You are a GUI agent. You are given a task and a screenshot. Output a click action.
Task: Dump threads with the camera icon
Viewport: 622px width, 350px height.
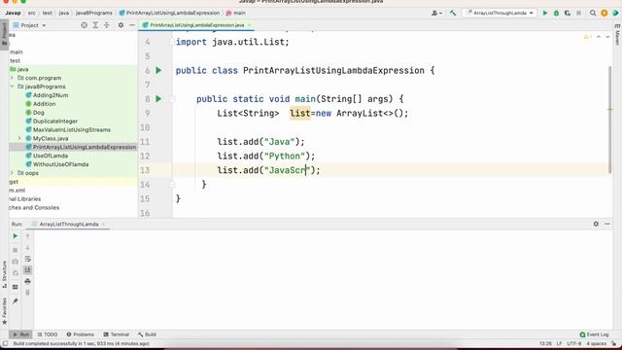[16, 262]
